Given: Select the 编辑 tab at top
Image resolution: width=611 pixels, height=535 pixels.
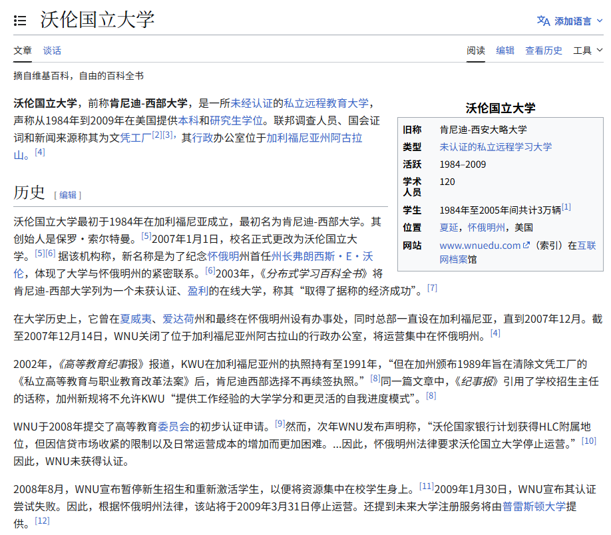Looking at the screenshot, I should pyautogui.click(x=505, y=51).
